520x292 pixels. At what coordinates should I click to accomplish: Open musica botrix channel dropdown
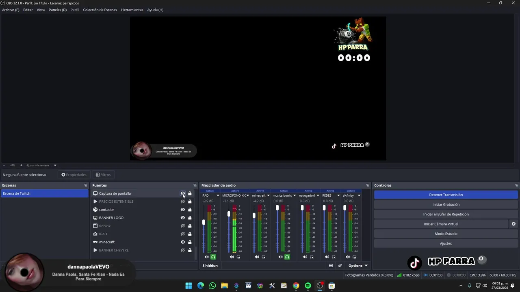[x=294, y=195]
